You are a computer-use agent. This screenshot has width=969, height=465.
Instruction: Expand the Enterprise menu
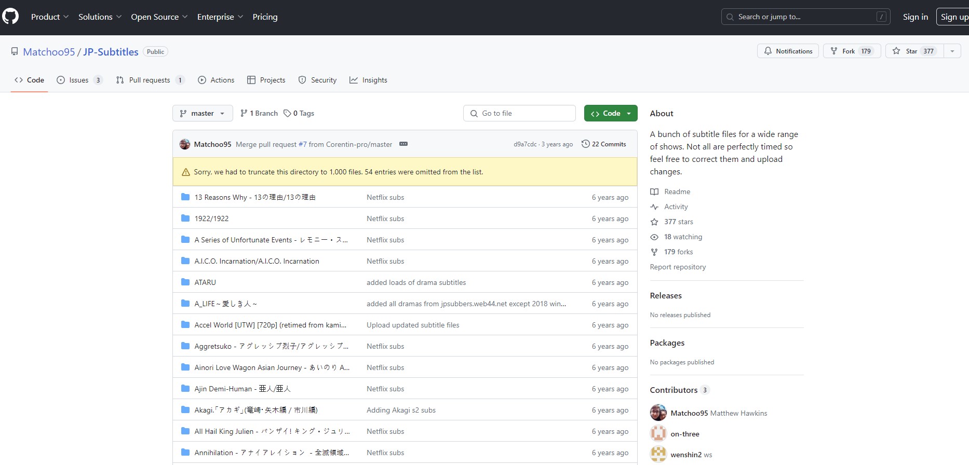pyautogui.click(x=220, y=17)
